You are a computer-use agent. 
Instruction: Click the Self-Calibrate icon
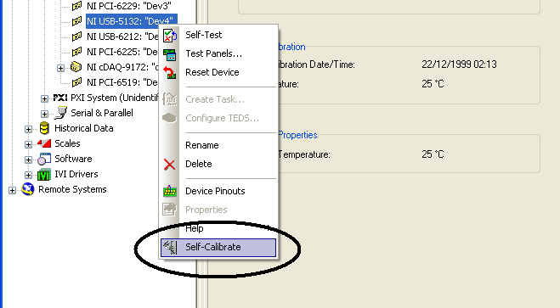[170, 247]
